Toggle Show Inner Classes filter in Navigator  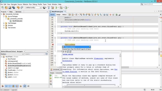click(x=17, y=86)
